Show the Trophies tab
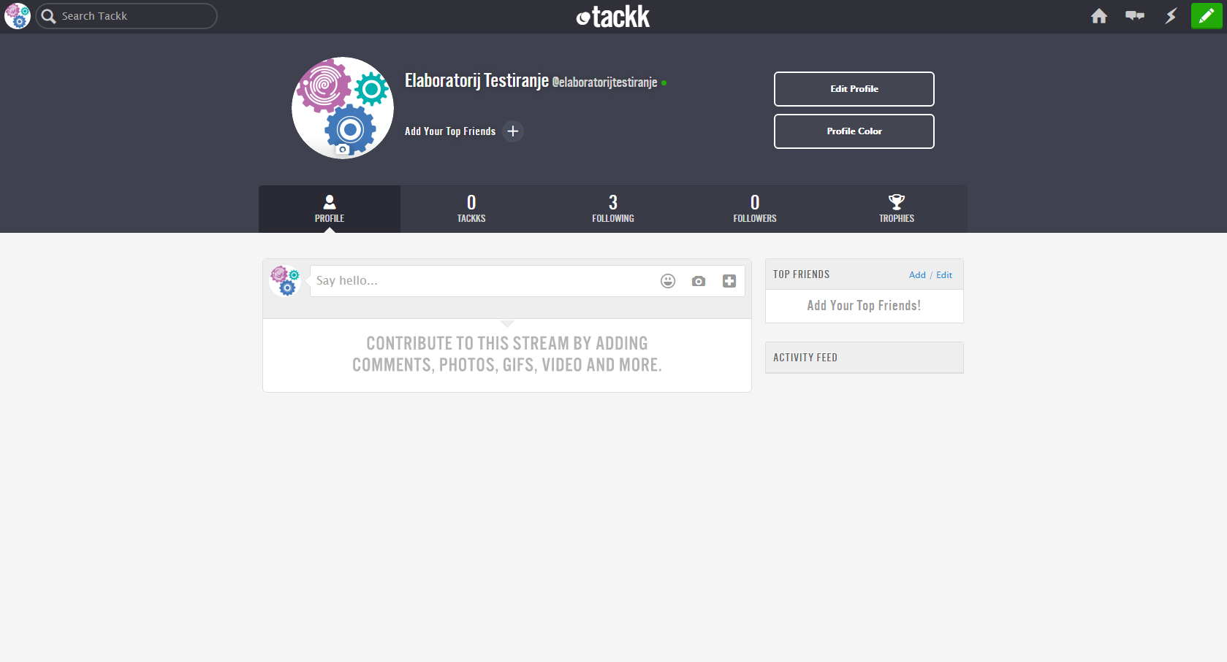 (x=896, y=209)
